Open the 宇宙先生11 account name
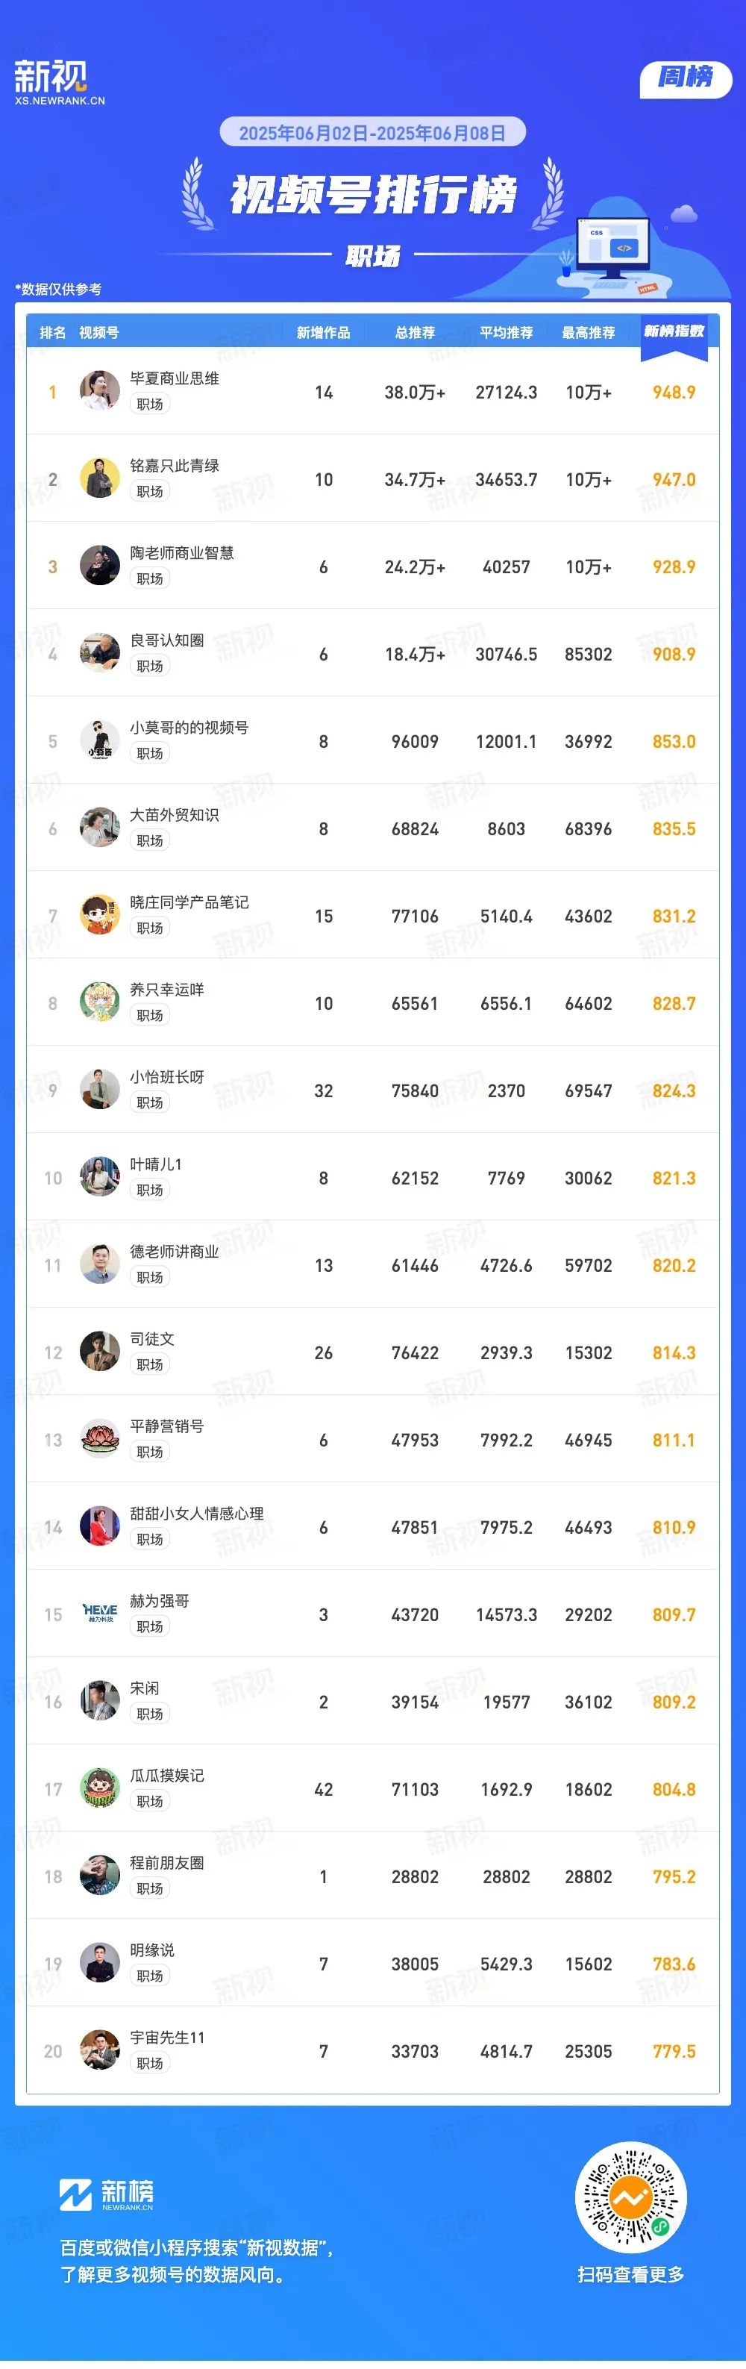The height and width of the screenshot is (2369, 746). click(x=167, y=2038)
